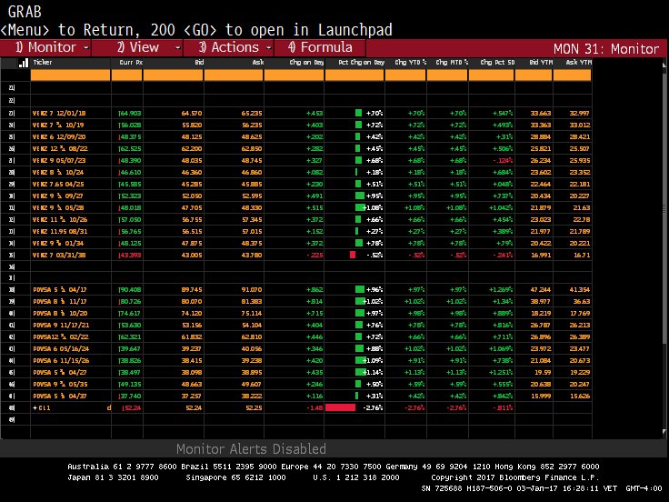This screenshot has height=502, width=669.
Task: Click the Bid YTM column header
Action: (x=541, y=63)
